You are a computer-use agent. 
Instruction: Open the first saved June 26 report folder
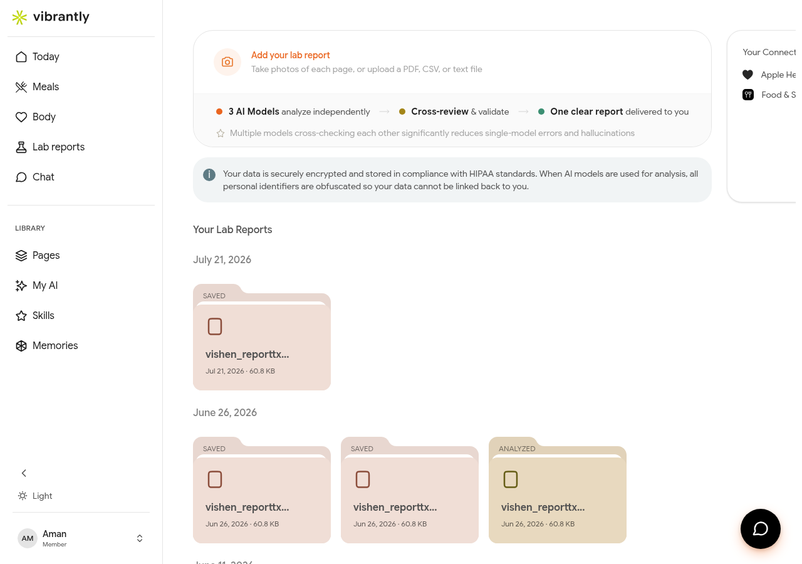pos(262,490)
